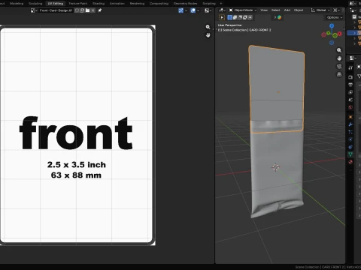Create a new image copy icon

82,10
